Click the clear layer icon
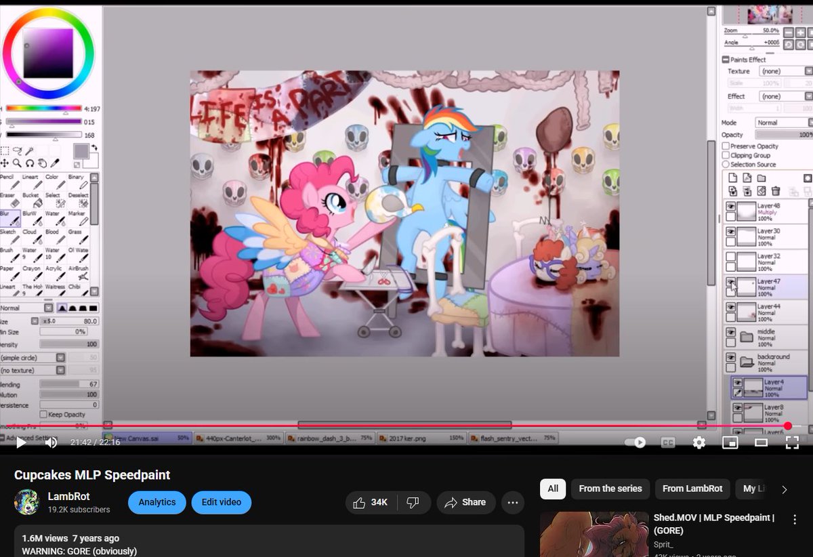This screenshot has height=557, width=813. 762,192
